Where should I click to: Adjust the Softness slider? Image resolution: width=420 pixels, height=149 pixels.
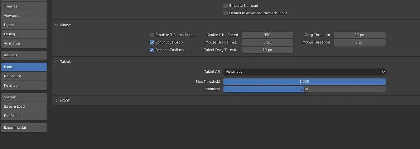(x=304, y=89)
